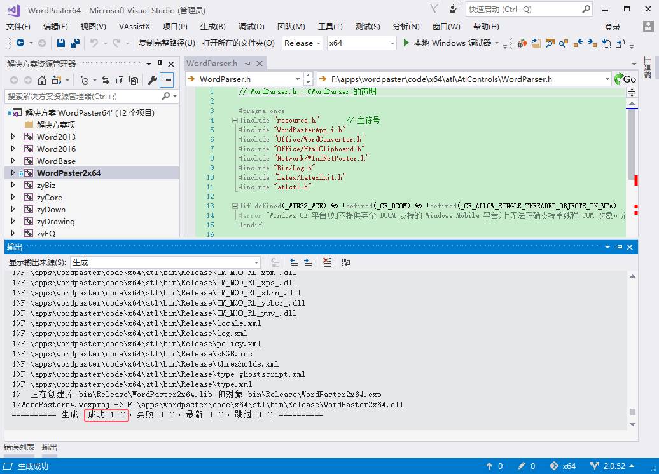Clear all output with the clear icon
The height and width of the screenshot is (474, 659).
327,262
